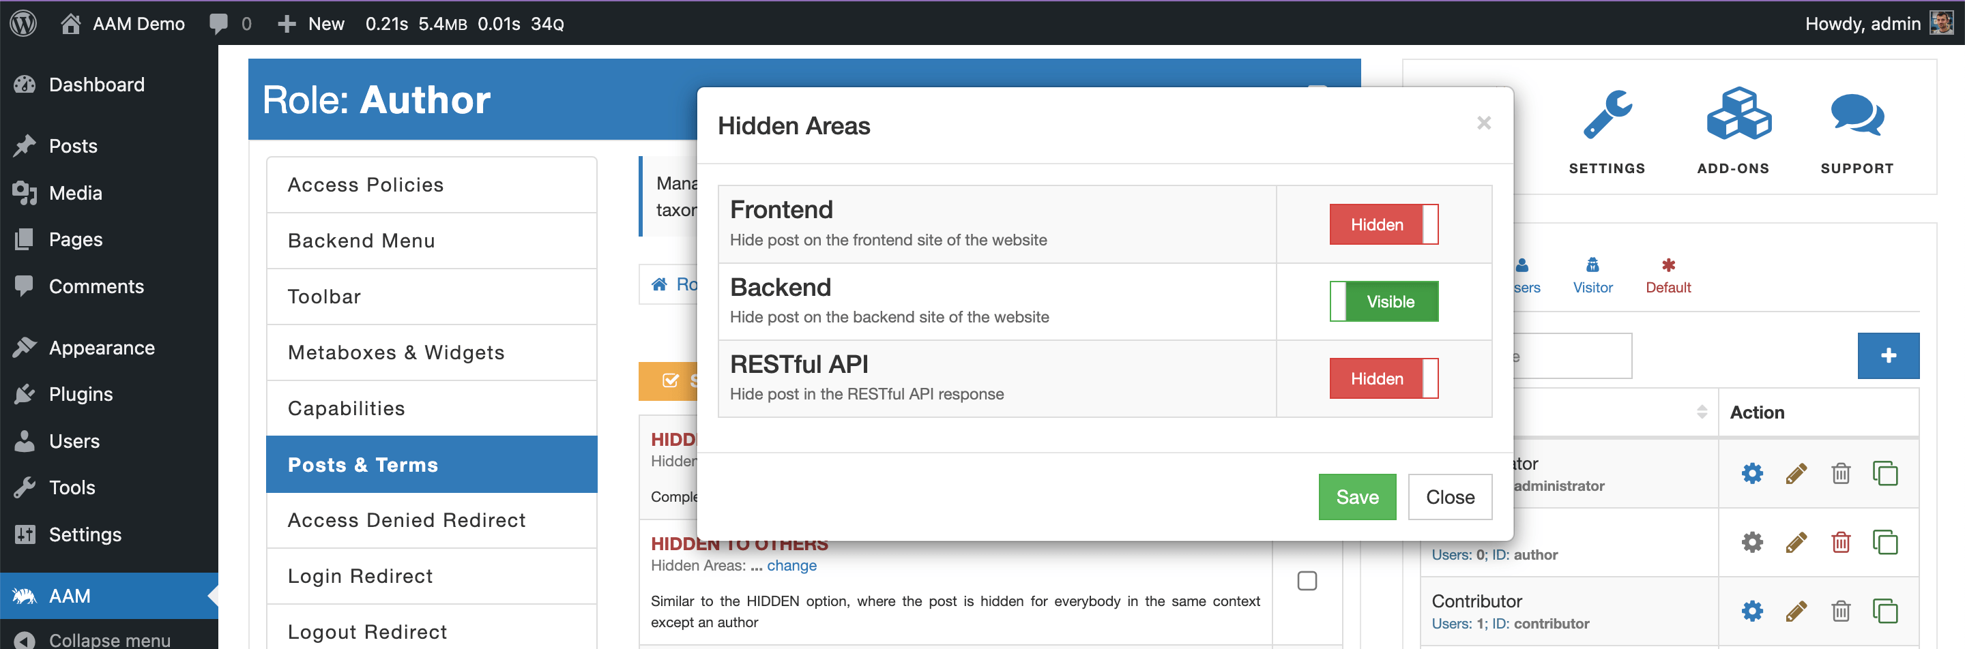This screenshot has height=649, width=1965.
Task: Click gear icon in the author role row
Action: [x=1752, y=541]
